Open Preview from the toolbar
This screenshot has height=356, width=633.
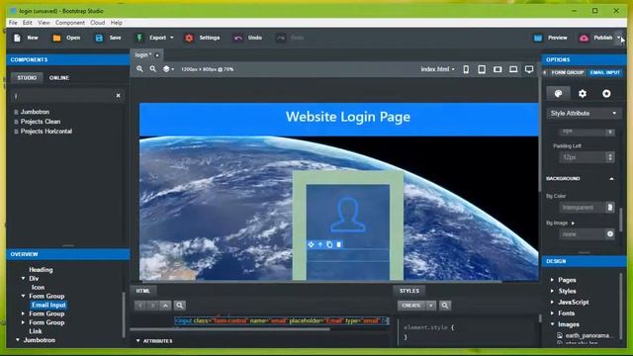coord(551,38)
